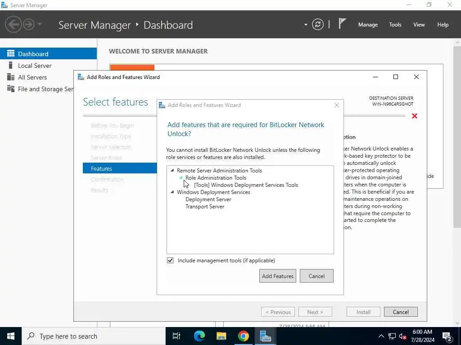Select the Deployment Server entry

click(x=208, y=199)
